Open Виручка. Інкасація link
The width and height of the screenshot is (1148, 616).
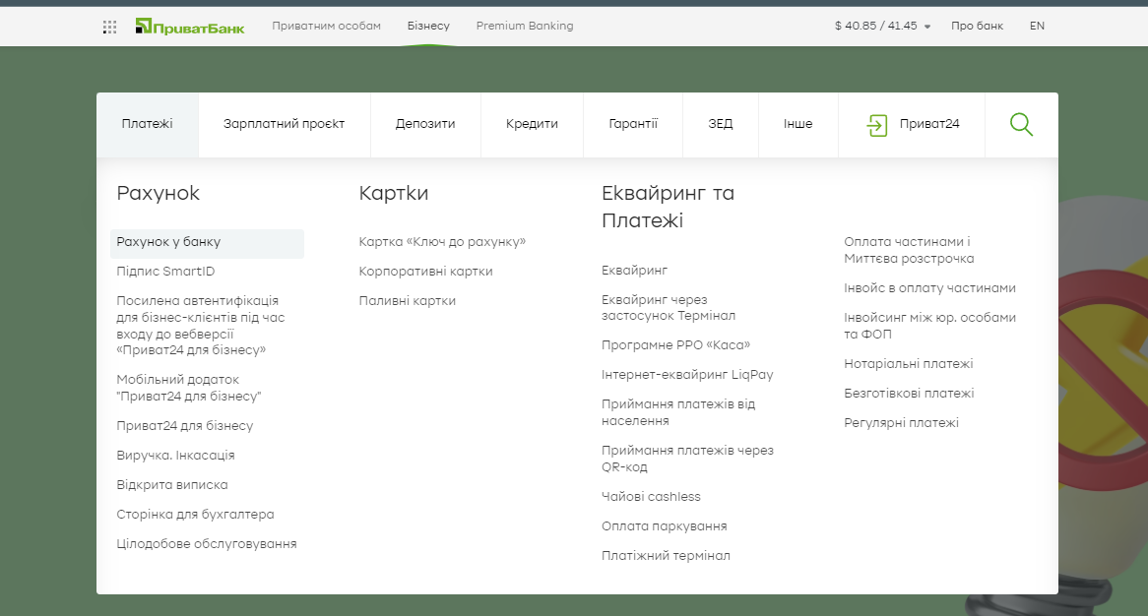point(175,455)
